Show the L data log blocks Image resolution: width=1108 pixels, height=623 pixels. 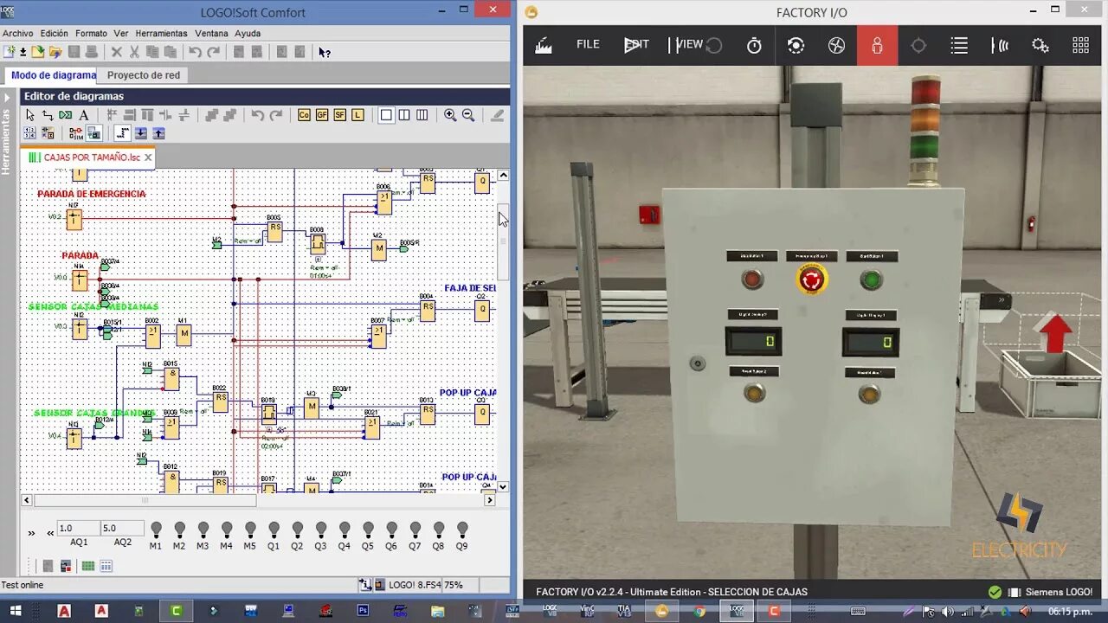point(358,115)
